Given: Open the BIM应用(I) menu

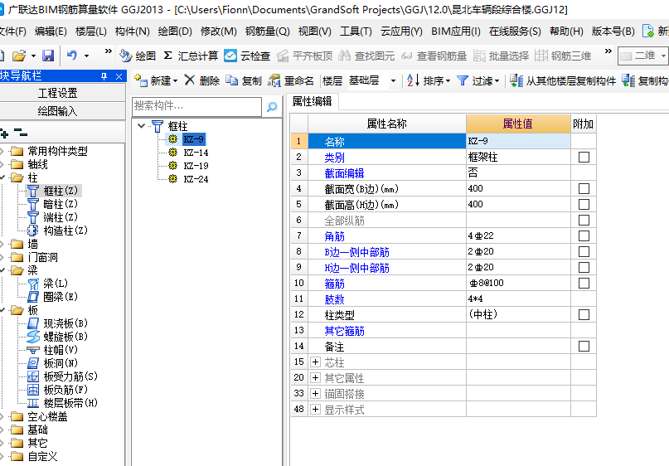Looking at the screenshot, I should 456,32.
